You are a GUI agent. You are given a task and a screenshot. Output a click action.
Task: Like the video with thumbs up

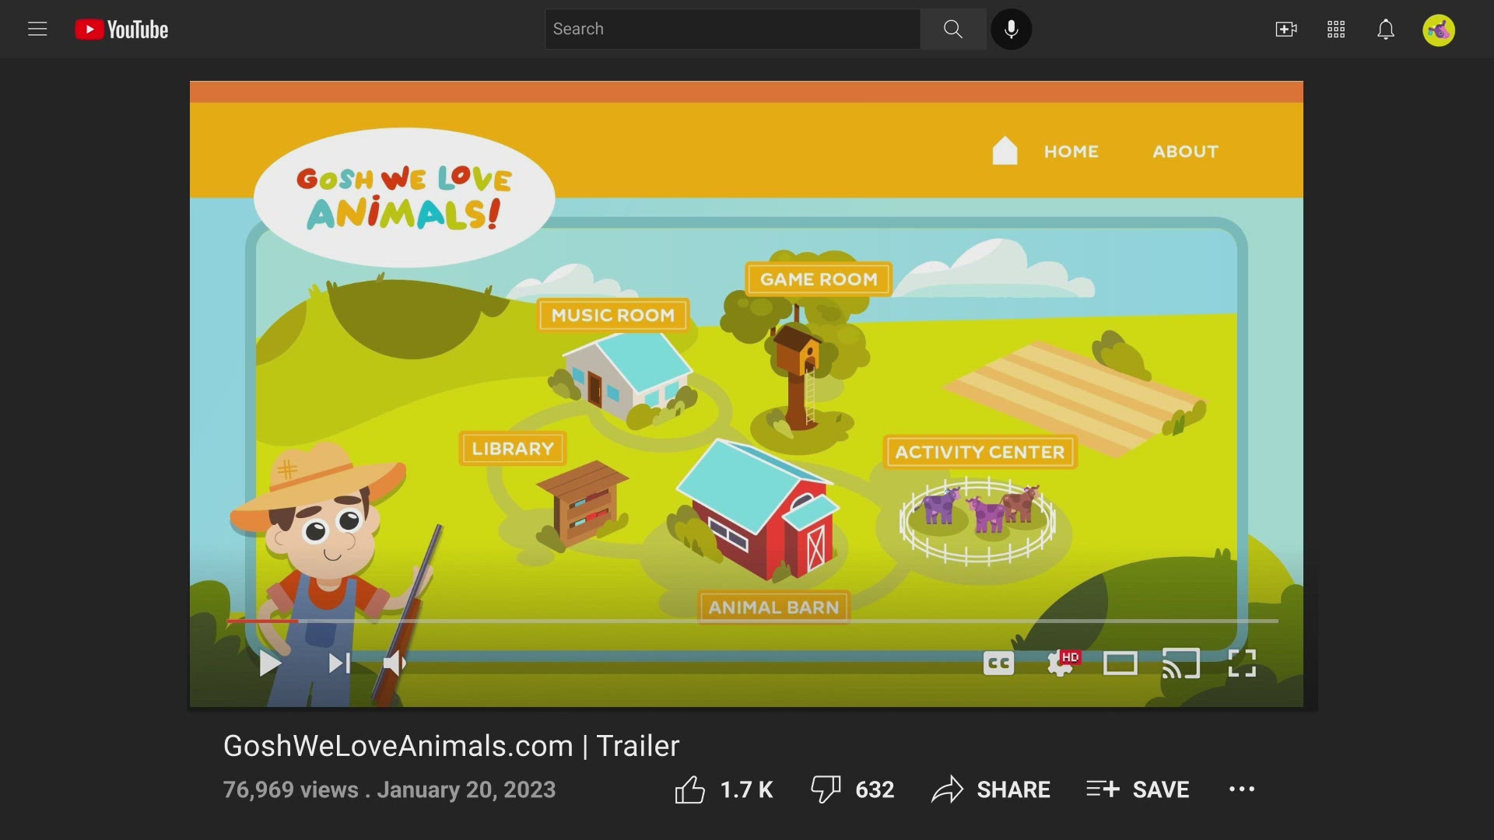691,789
